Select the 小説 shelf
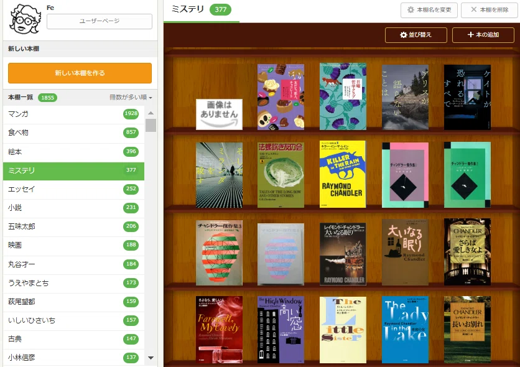The width and height of the screenshot is (520, 367). [73, 208]
